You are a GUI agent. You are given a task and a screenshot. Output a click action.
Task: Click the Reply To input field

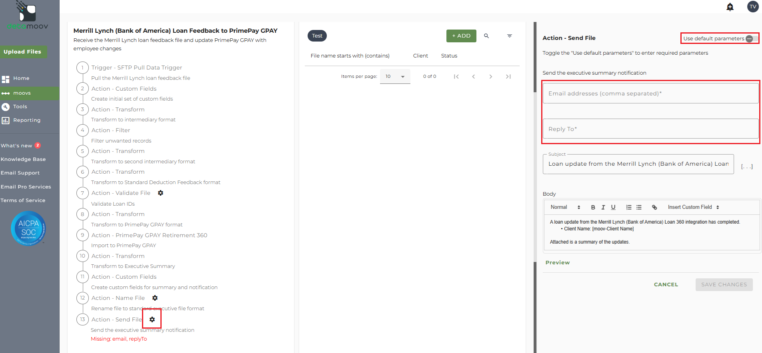(650, 129)
